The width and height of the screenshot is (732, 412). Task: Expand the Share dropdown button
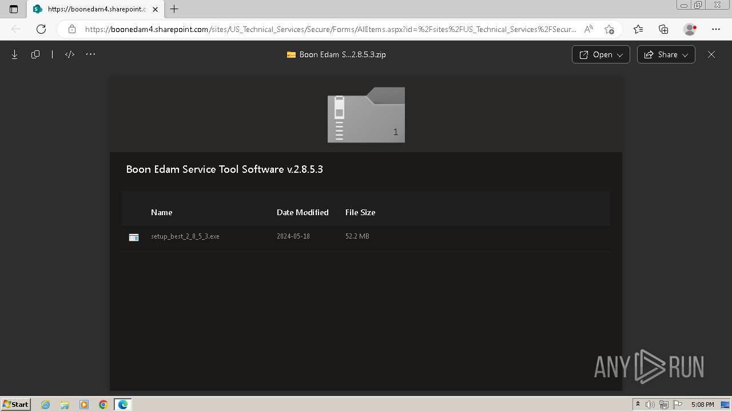point(666,54)
